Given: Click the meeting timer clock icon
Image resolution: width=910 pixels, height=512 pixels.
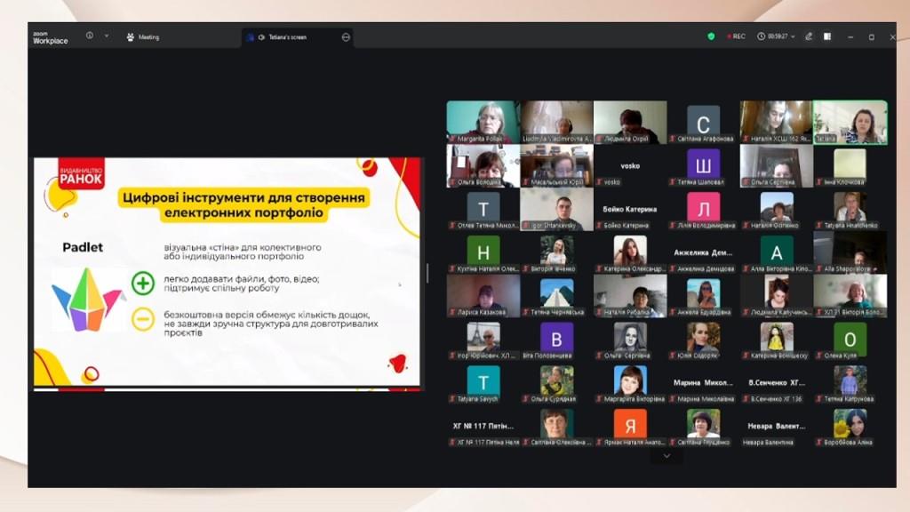Looking at the screenshot, I should pos(762,36).
